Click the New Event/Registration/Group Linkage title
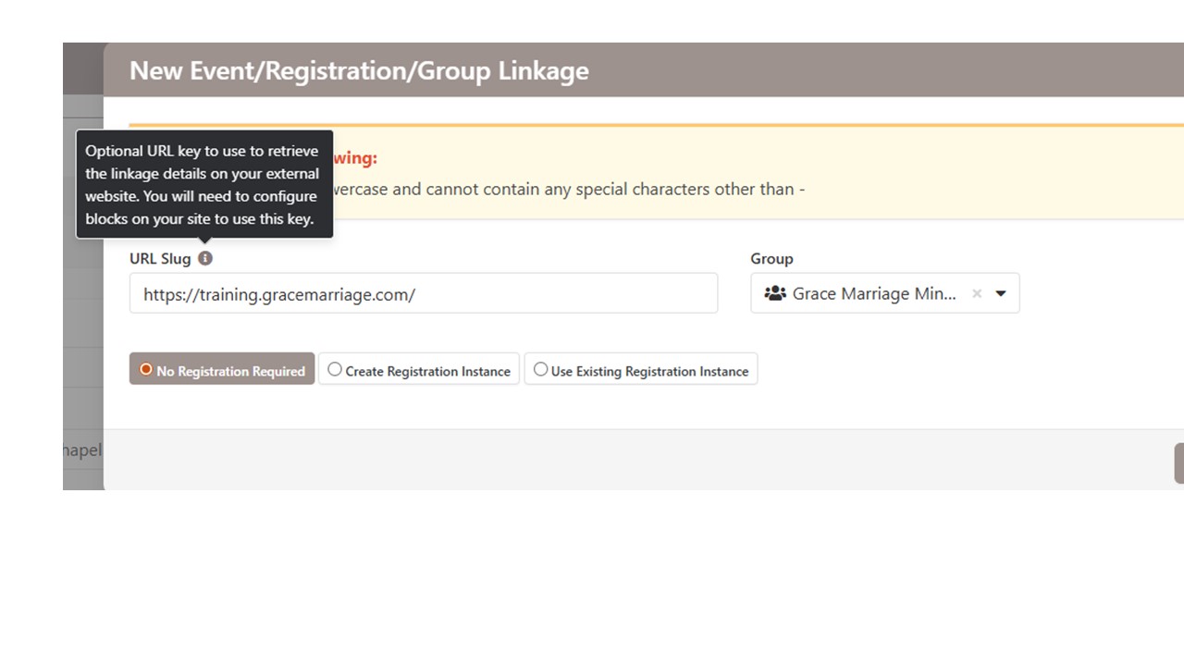Screen dimensions: 1184x666 coord(359,71)
